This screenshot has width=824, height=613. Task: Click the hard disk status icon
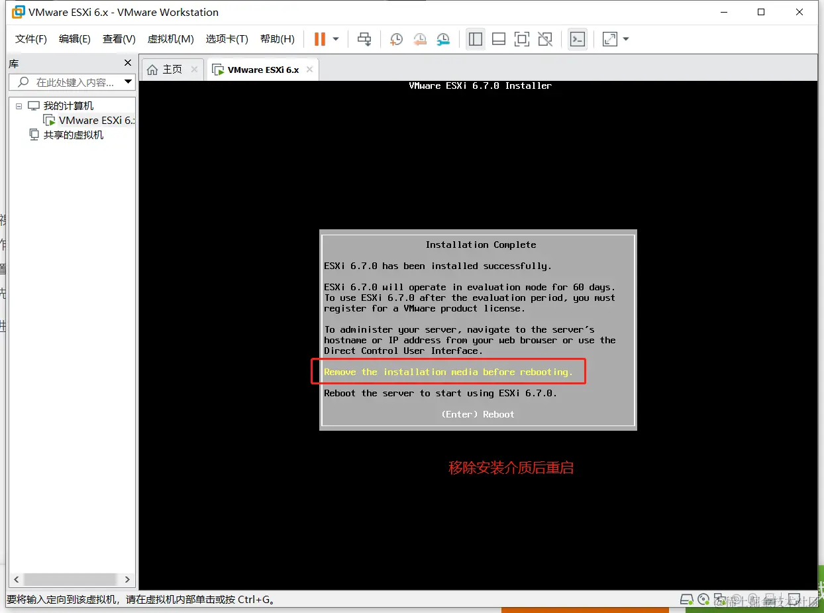click(x=686, y=598)
